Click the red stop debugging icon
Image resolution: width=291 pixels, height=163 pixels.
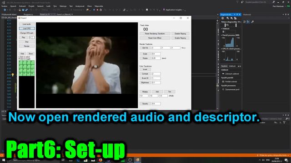tap(97, 10)
